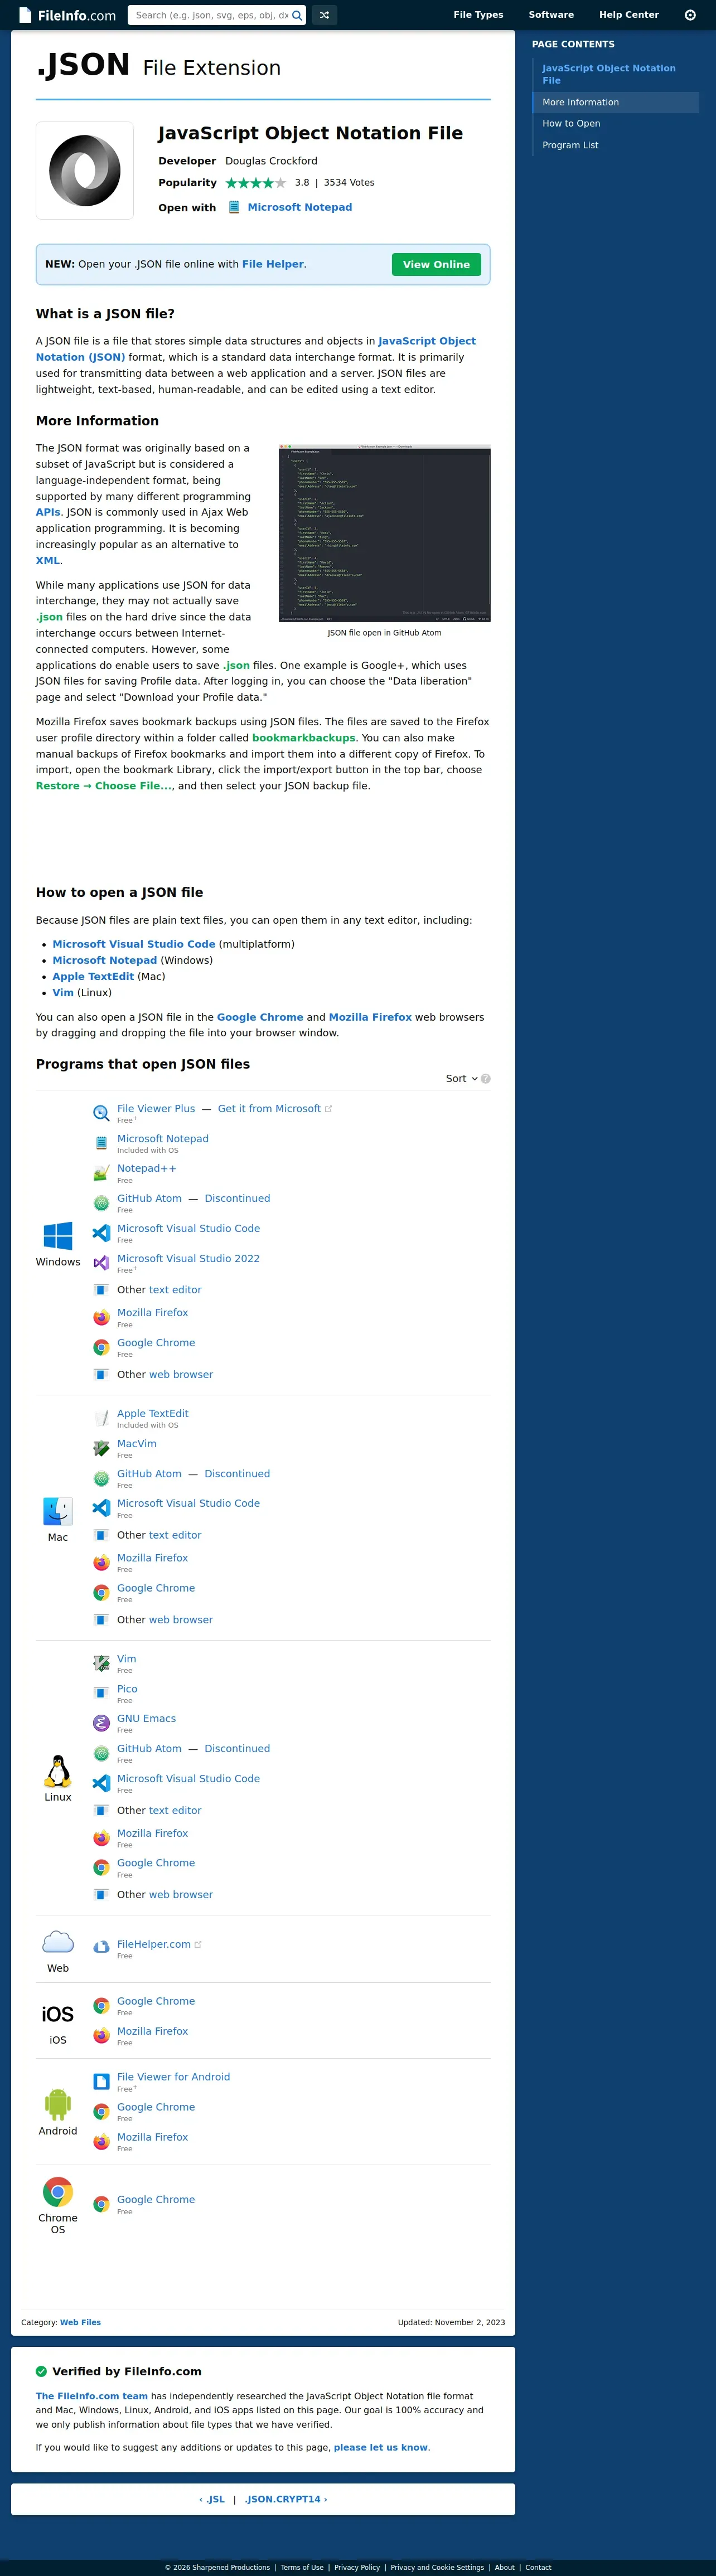Open Privacy Policy footer link
Screen dimensions: 716x2576
pyautogui.click(x=357, y=2567)
